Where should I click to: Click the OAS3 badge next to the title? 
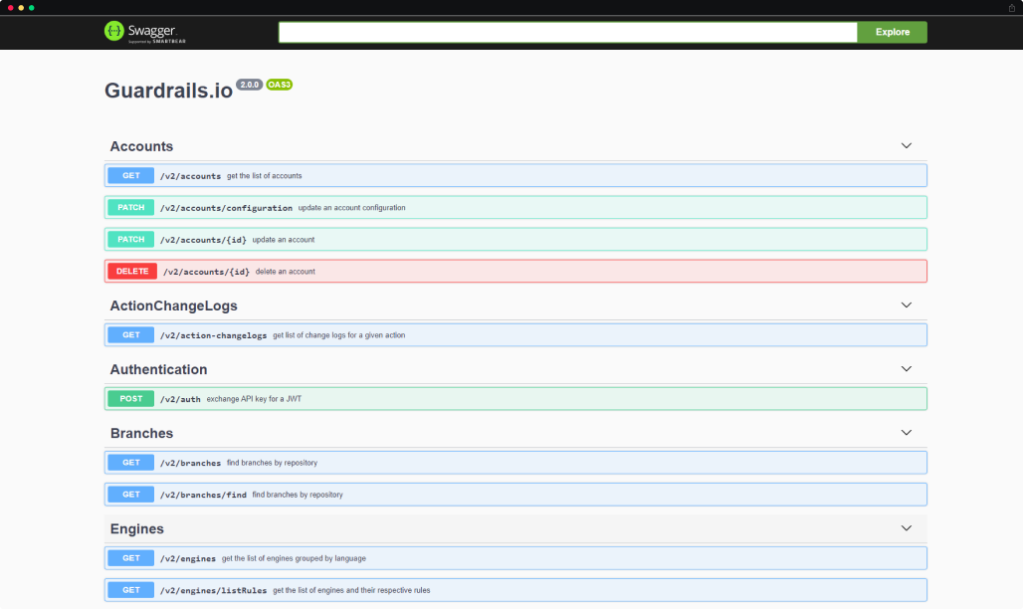click(278, 85)
